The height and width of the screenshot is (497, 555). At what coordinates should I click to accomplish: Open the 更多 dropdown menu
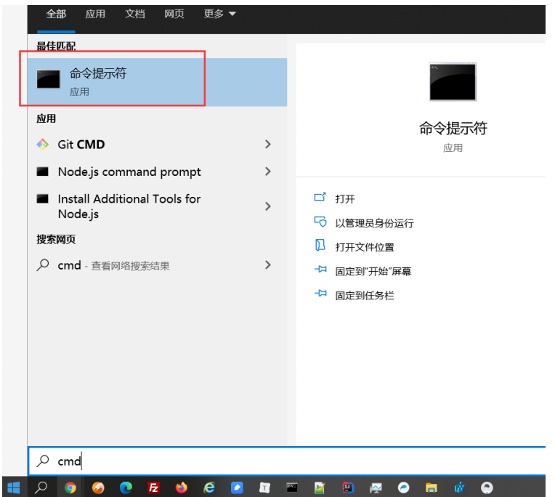coord(220,14)
